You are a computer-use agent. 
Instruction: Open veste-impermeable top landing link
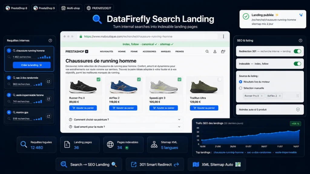coord(286,152)
